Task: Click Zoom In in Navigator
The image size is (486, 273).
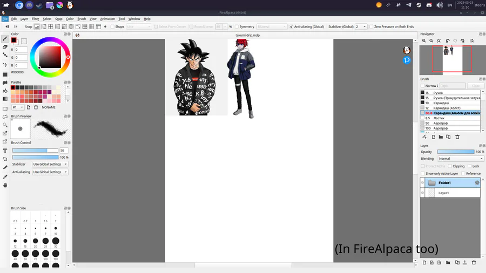Action: [424, 41]
